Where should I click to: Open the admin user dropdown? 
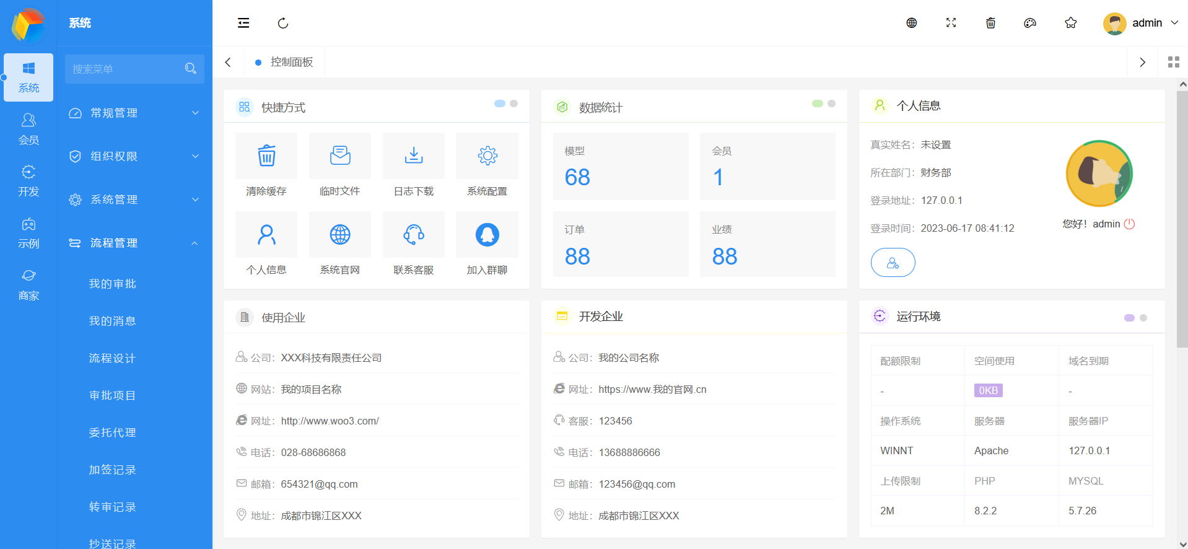1141,23
